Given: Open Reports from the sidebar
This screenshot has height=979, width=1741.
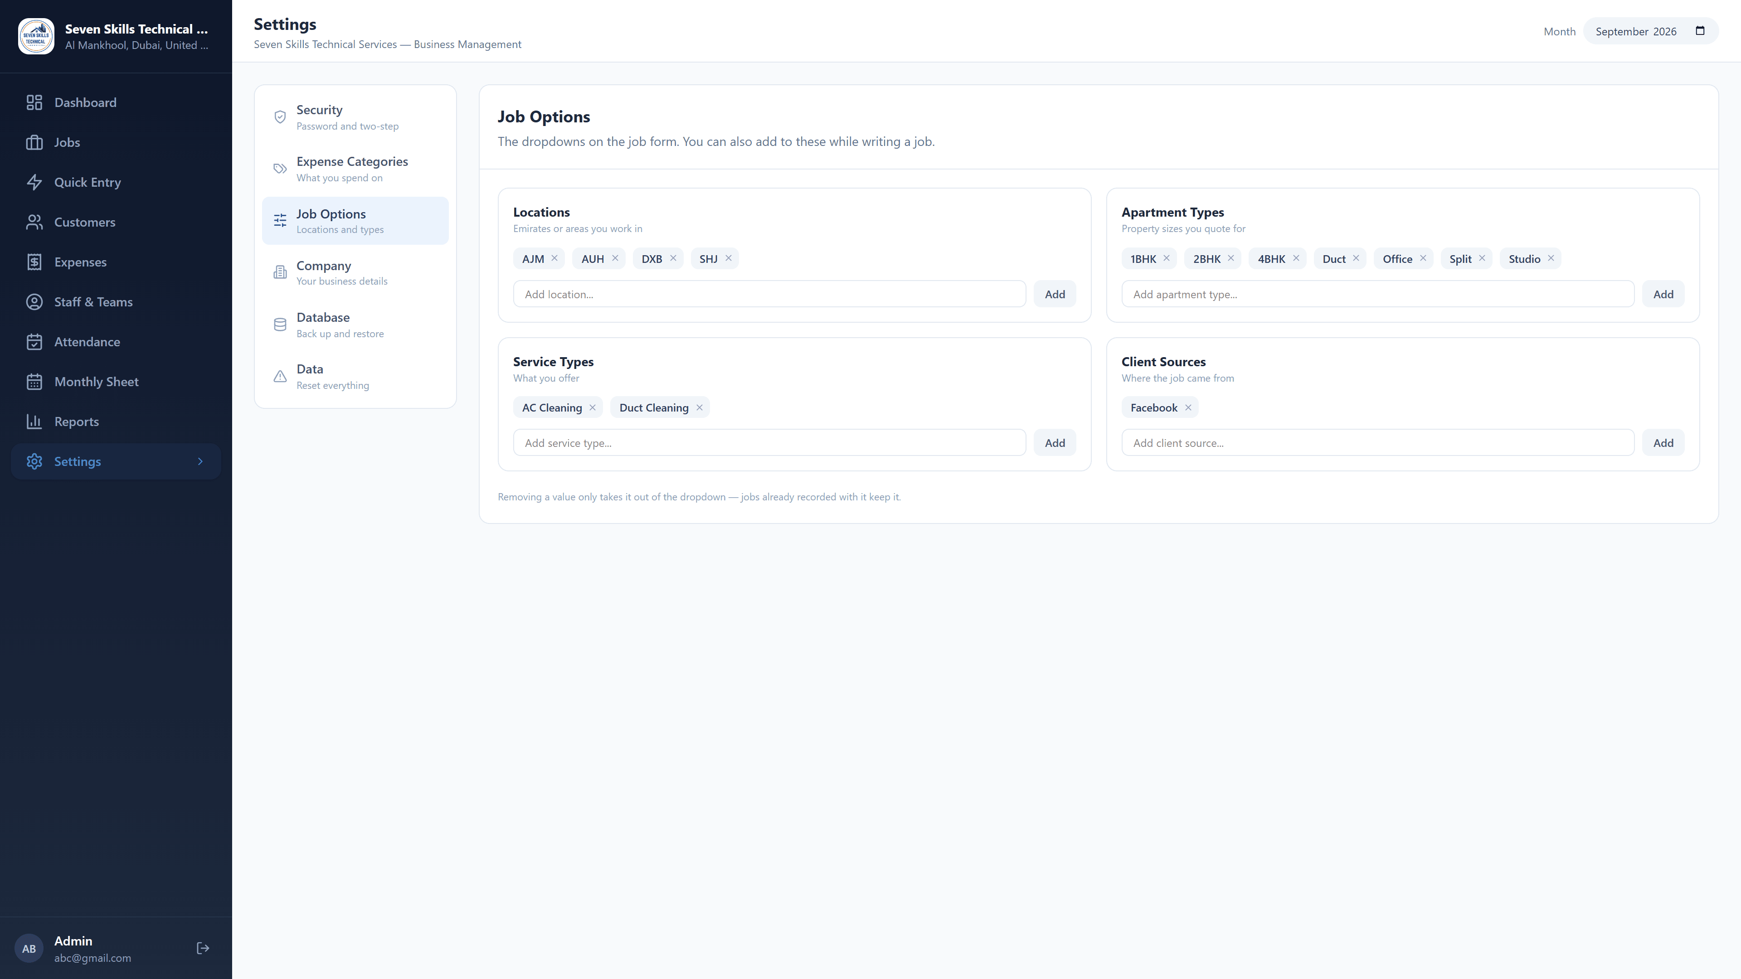Looking at the screenshot, I should point(116,422).
